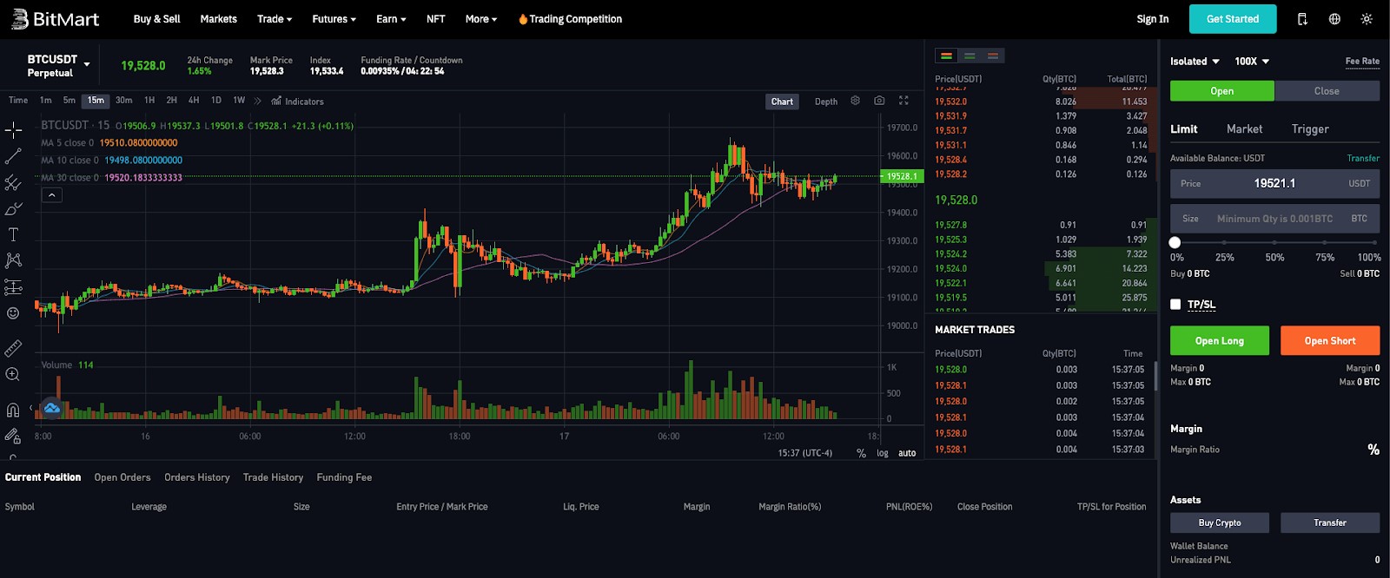Open the emoji icons tool
Image resolution: width=1390 pixels, height=578 pixels.
[x=13, y=312]
